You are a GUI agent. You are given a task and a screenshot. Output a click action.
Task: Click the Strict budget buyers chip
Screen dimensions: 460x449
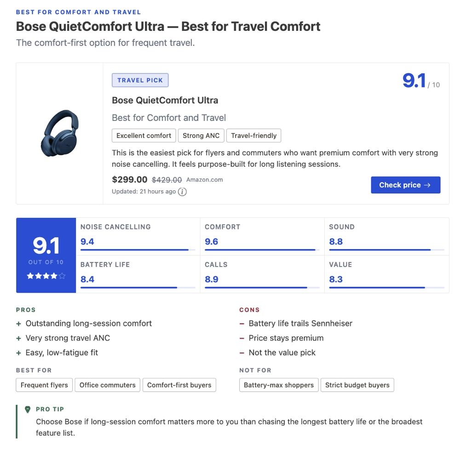tap(357, 385)
